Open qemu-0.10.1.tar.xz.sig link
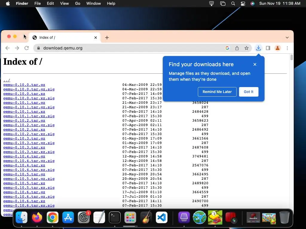The image size is (306, 229). click(x=29, y=116)
